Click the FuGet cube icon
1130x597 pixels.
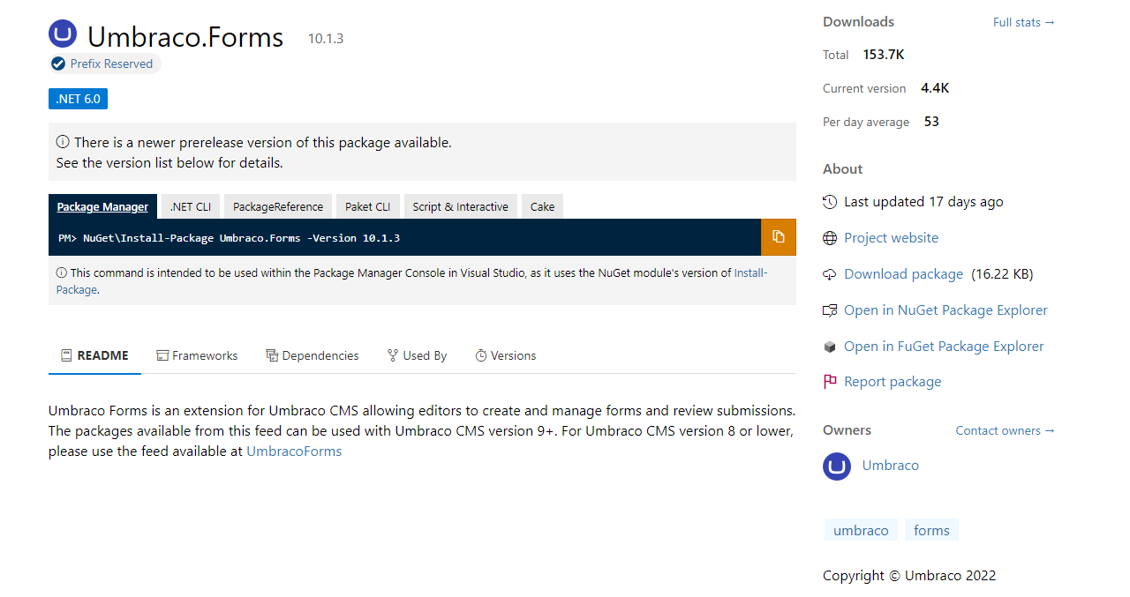(x=830, y=347)
